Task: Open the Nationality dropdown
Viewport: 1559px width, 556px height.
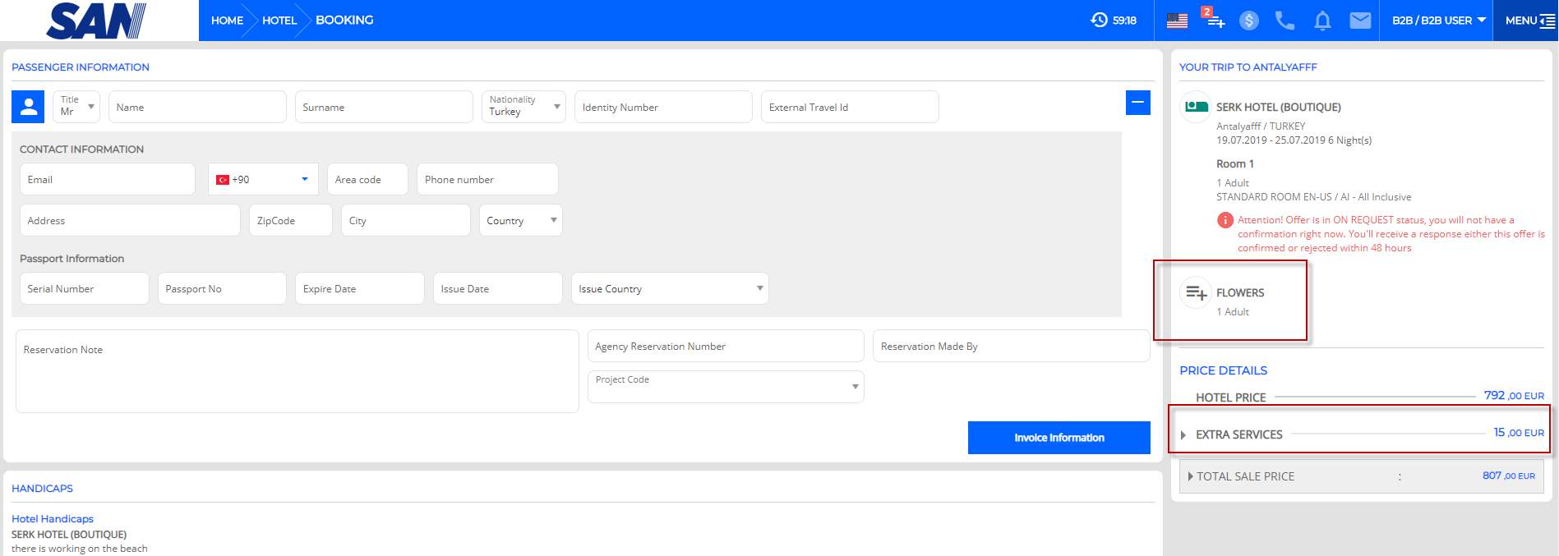Action: (x=524, y=107)
